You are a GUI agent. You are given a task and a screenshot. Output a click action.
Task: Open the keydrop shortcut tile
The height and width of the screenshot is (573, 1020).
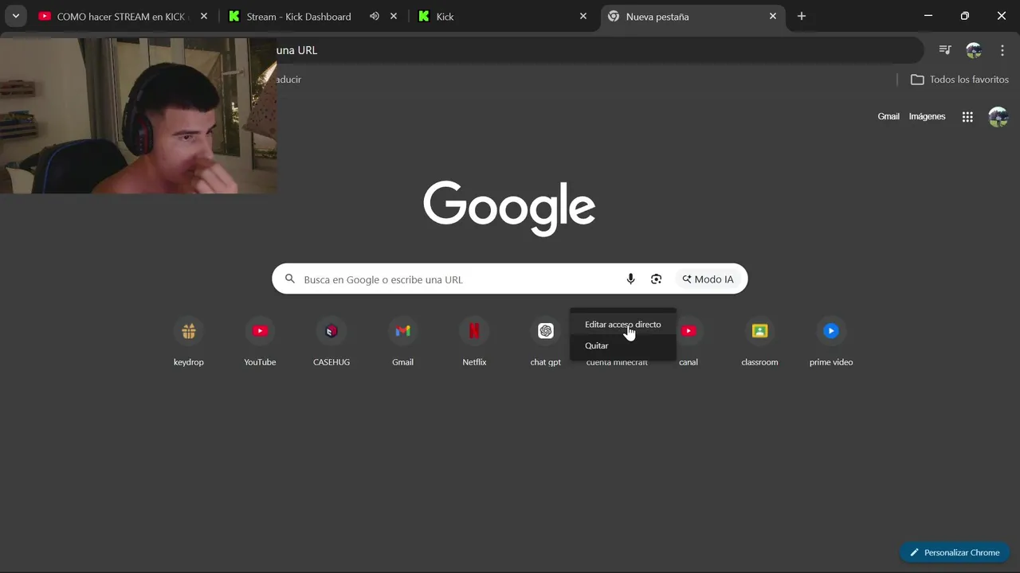(189, 340)
